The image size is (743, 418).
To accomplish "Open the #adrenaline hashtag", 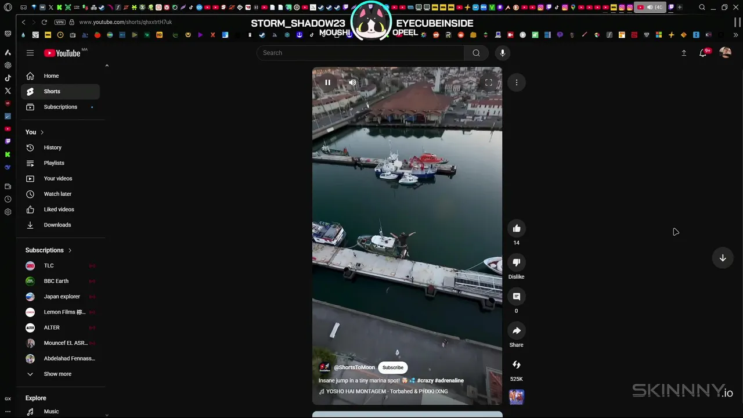I will (x=449, y=381).
